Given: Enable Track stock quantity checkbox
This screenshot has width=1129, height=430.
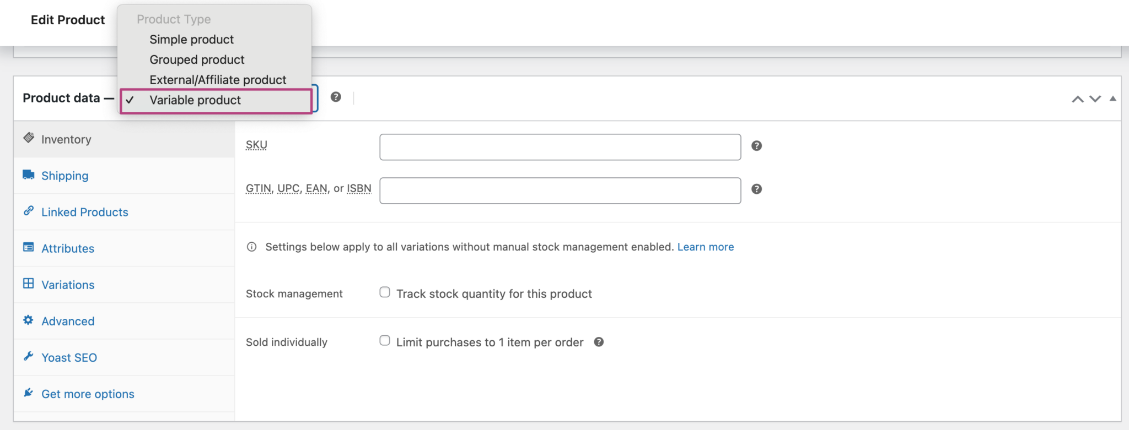Looking at the screenshot, I should (x=385, y=292).
